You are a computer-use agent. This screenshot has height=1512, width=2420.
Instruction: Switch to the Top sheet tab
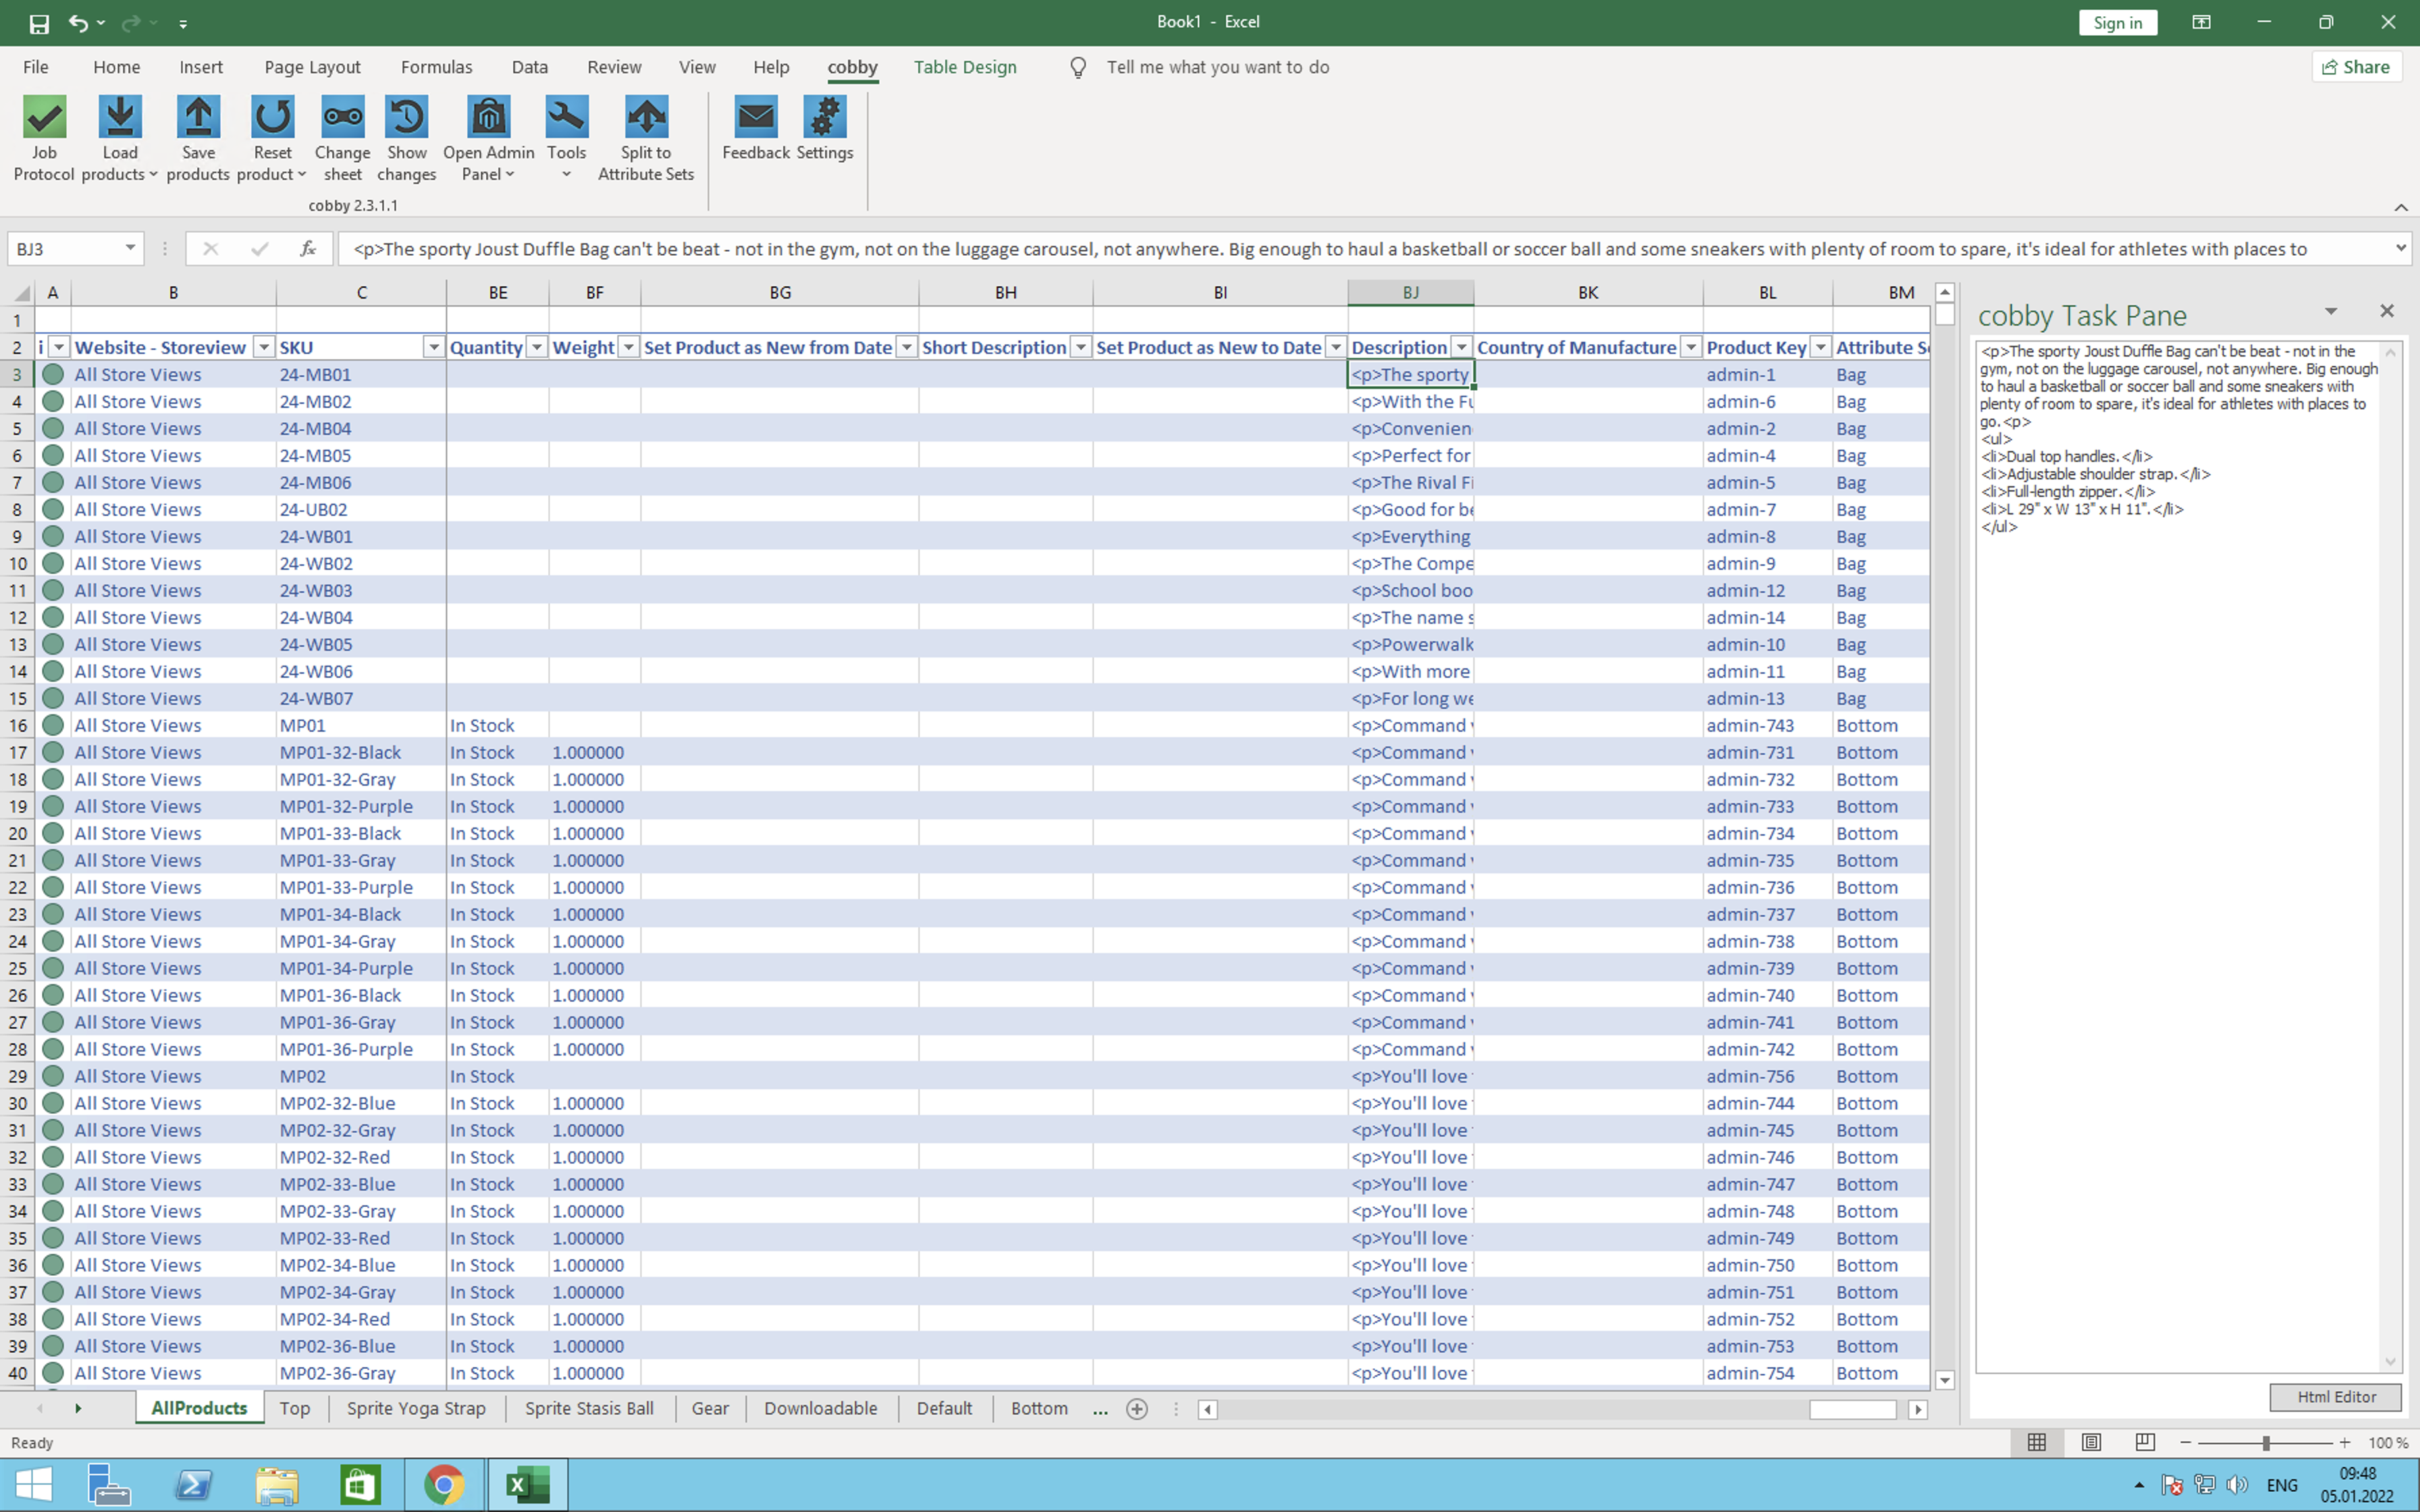pyautogui.click(x=295, y=1408)
